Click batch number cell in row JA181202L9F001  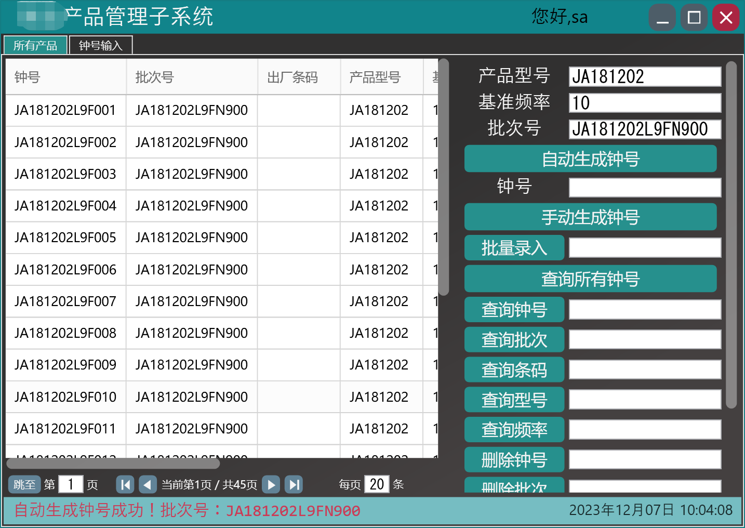[192, 111]
